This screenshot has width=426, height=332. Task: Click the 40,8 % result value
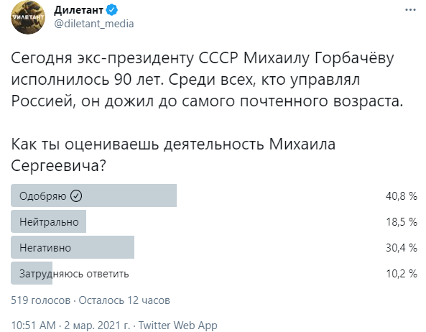coord(402,195)
